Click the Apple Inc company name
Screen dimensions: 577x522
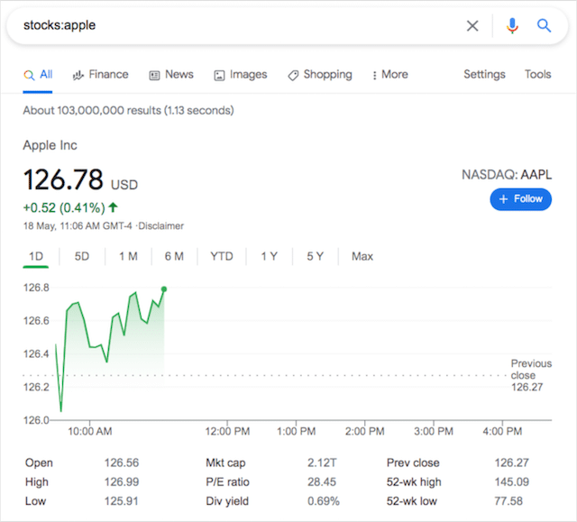[50, 145]
